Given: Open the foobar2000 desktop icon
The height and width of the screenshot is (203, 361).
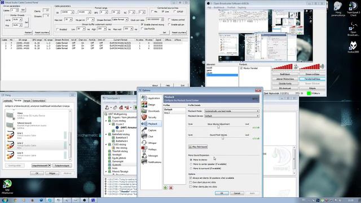Looking at the screenshot, I should pos(353,47).
